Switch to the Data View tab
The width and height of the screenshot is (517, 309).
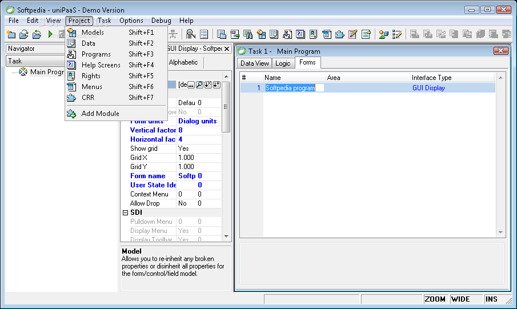(x=255, y=63)
